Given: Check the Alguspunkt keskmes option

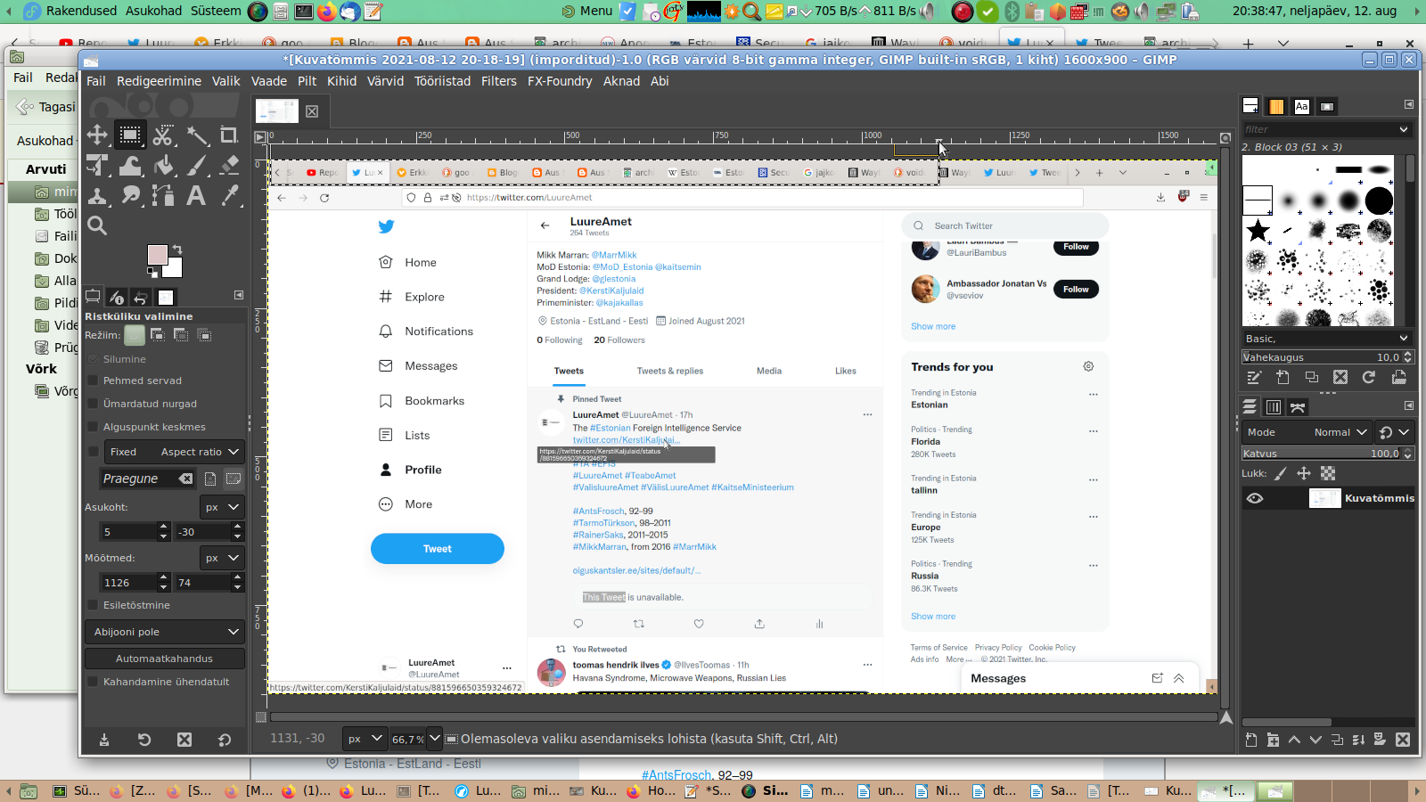Looking at the screenshot, I should pos(93,427).
